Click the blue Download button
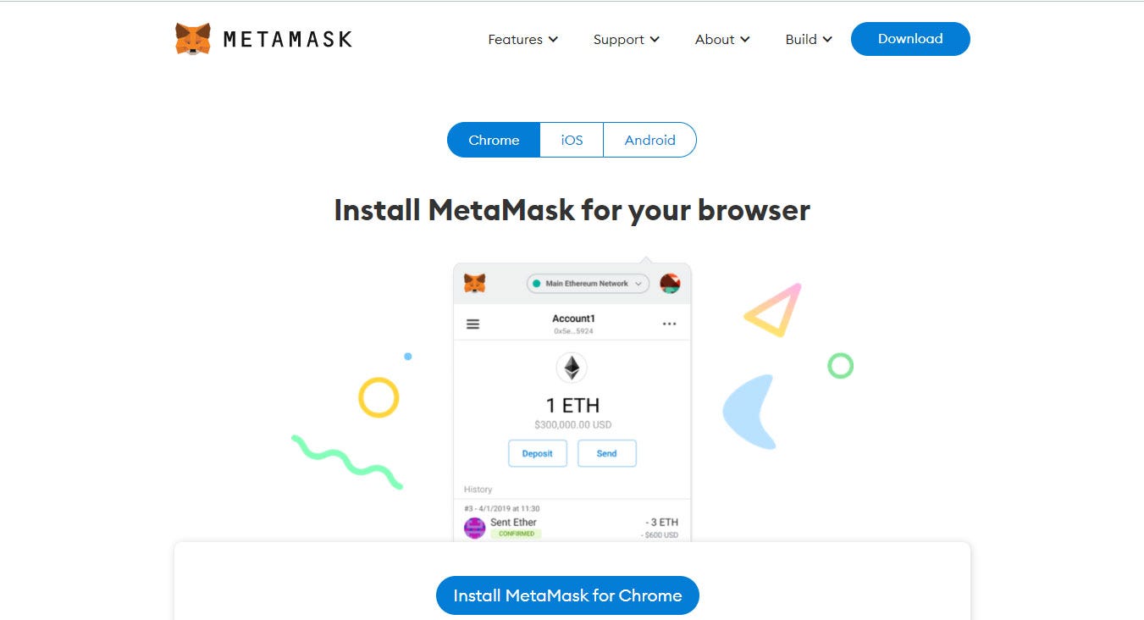Screen dimensions: 1144x620 [910, 39]
